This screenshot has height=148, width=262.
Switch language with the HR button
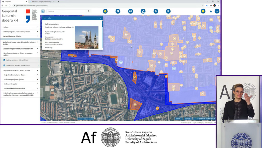point(217,11)
